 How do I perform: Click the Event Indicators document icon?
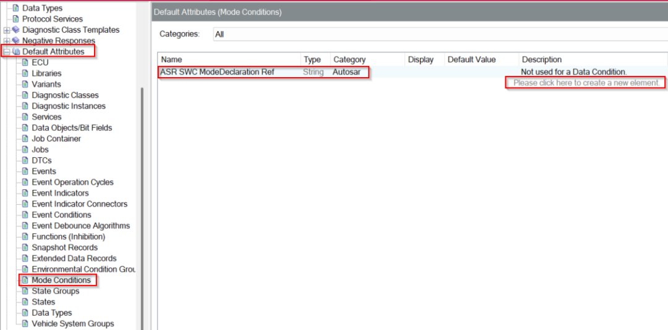(x=25, y=193)
